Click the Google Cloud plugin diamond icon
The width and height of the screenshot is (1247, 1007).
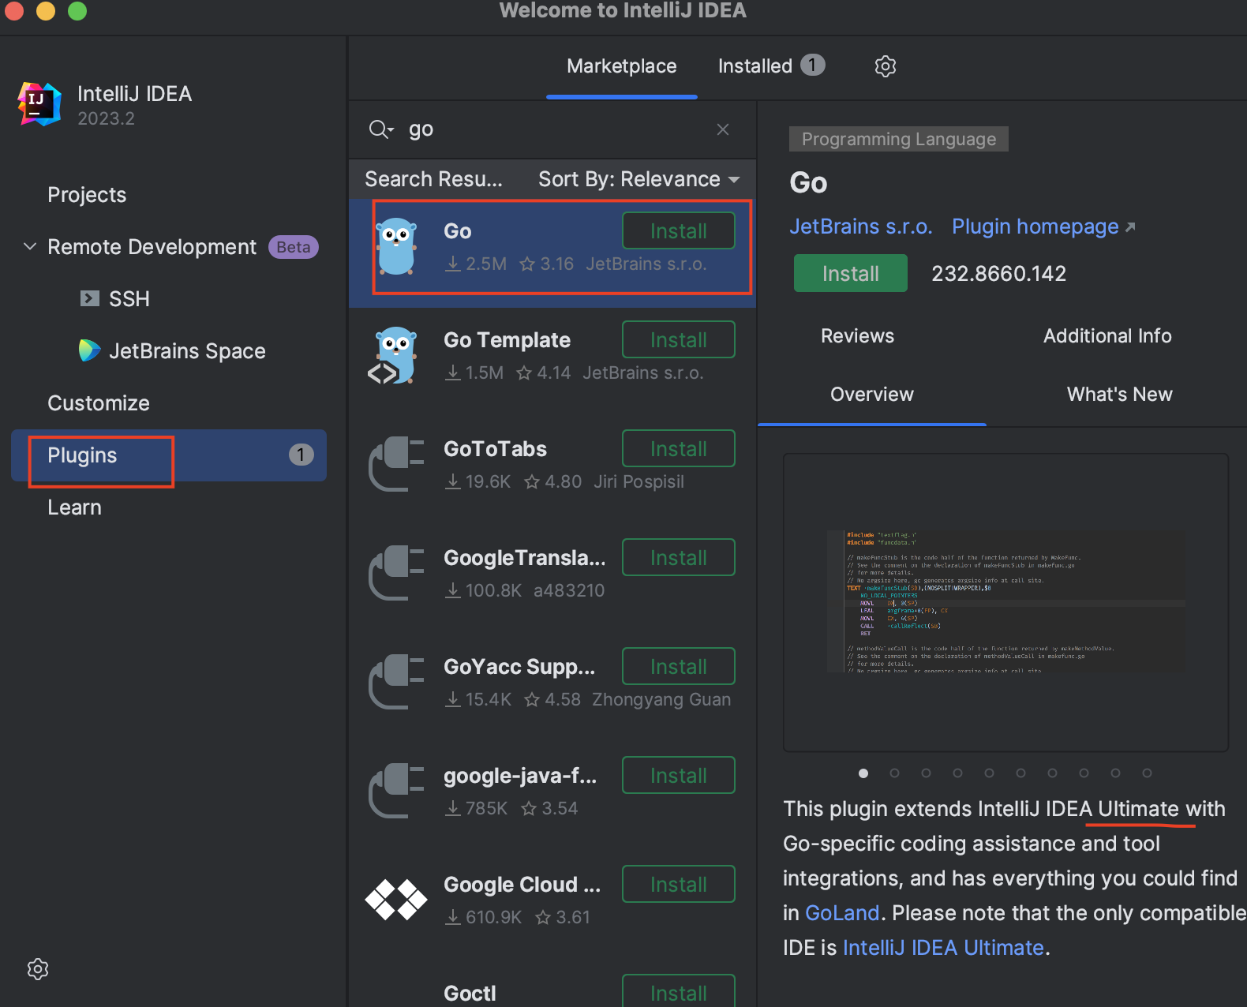pos(396,900)
